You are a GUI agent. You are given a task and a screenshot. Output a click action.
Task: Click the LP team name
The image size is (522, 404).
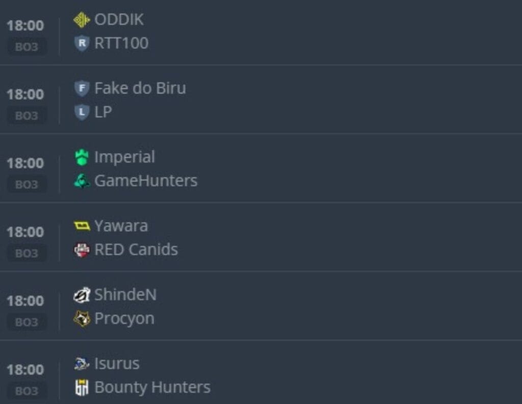pos(103,112)
